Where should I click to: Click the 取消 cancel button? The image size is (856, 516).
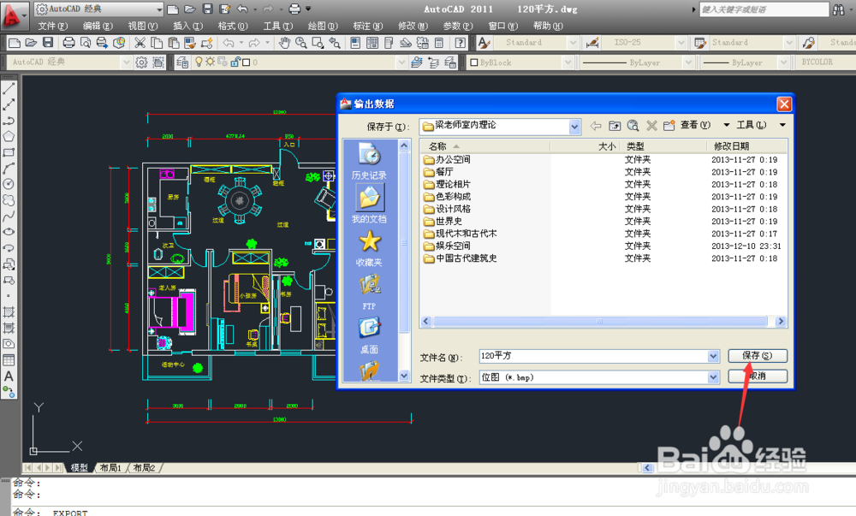pos(758,376)
